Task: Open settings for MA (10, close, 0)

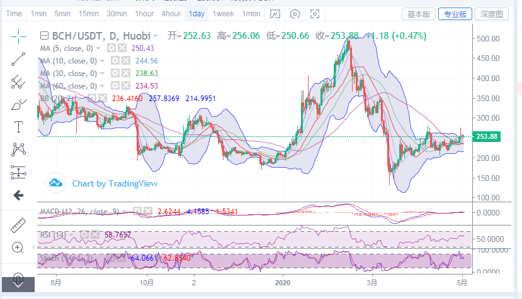Action: 115,61
